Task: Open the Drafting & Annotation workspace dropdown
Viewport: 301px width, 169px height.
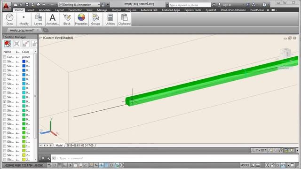Action: (79, 5)
